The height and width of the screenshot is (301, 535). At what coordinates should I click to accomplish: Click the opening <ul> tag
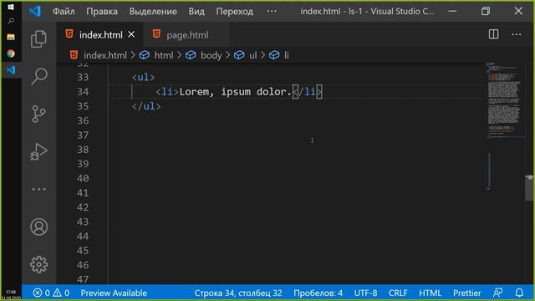pos(143,77)
